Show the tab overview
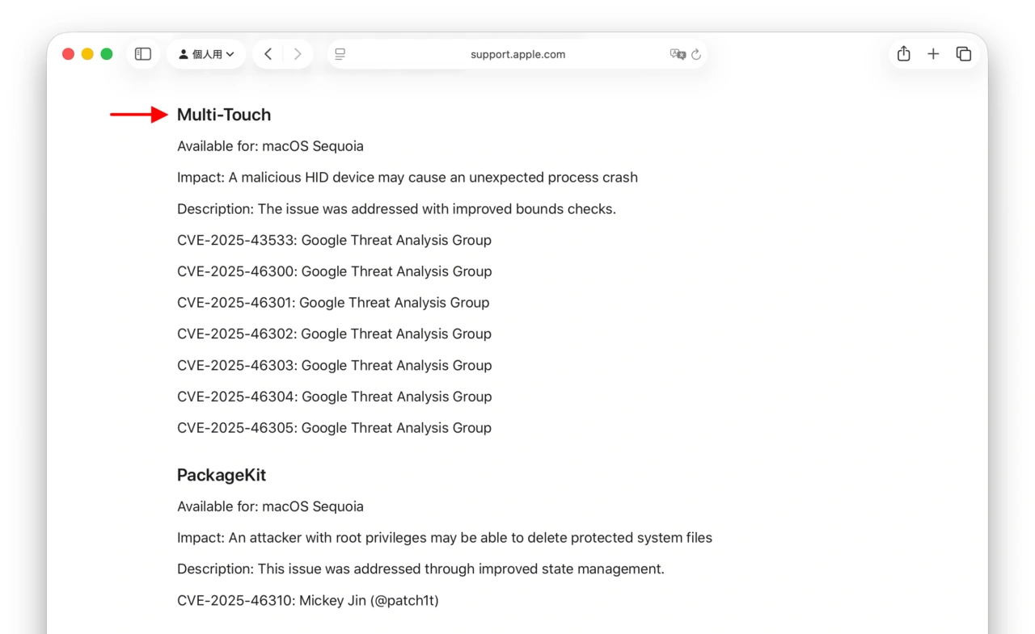1035x634 pixels. 963,54
